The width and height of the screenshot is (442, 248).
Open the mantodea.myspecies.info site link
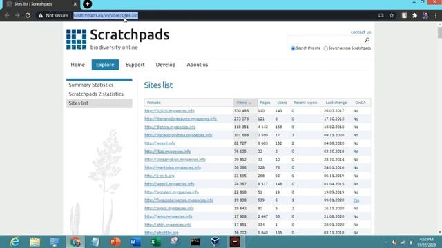tap(173, 167)
